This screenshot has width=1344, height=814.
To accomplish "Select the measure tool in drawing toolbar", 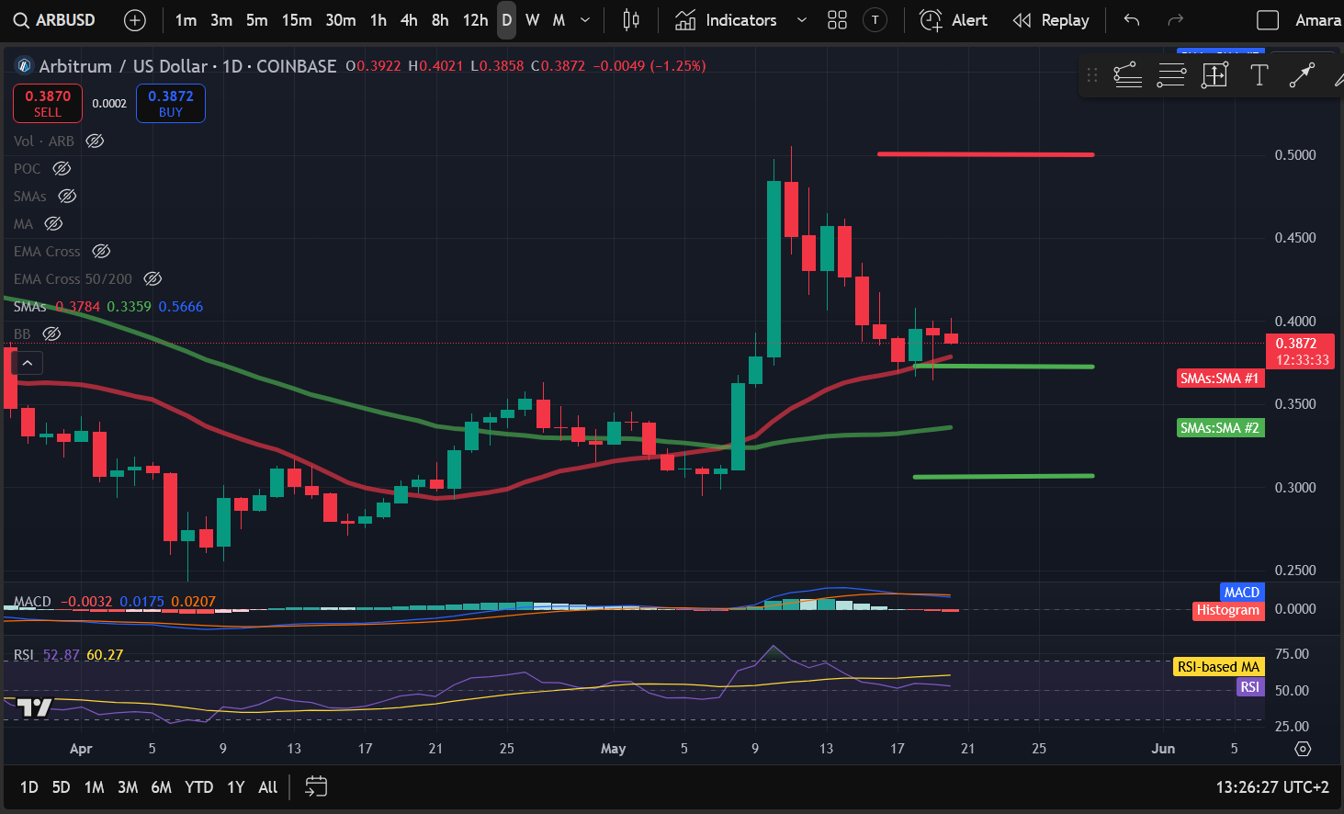I will [x=1214, y=75].
